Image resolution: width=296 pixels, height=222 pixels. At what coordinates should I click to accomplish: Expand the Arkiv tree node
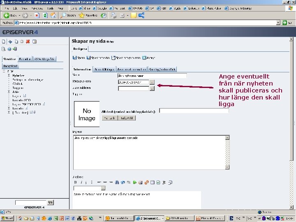pos(9,92)
